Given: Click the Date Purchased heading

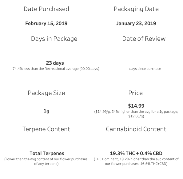Looking at the screenshot, I should [x=46, y=9].
